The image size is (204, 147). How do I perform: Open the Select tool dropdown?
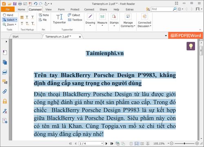point(16,20)
